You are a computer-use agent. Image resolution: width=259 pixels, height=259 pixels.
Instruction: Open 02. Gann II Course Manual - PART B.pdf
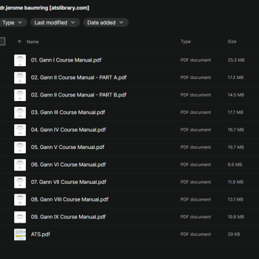pyautogui.click(x=78, y=95)
